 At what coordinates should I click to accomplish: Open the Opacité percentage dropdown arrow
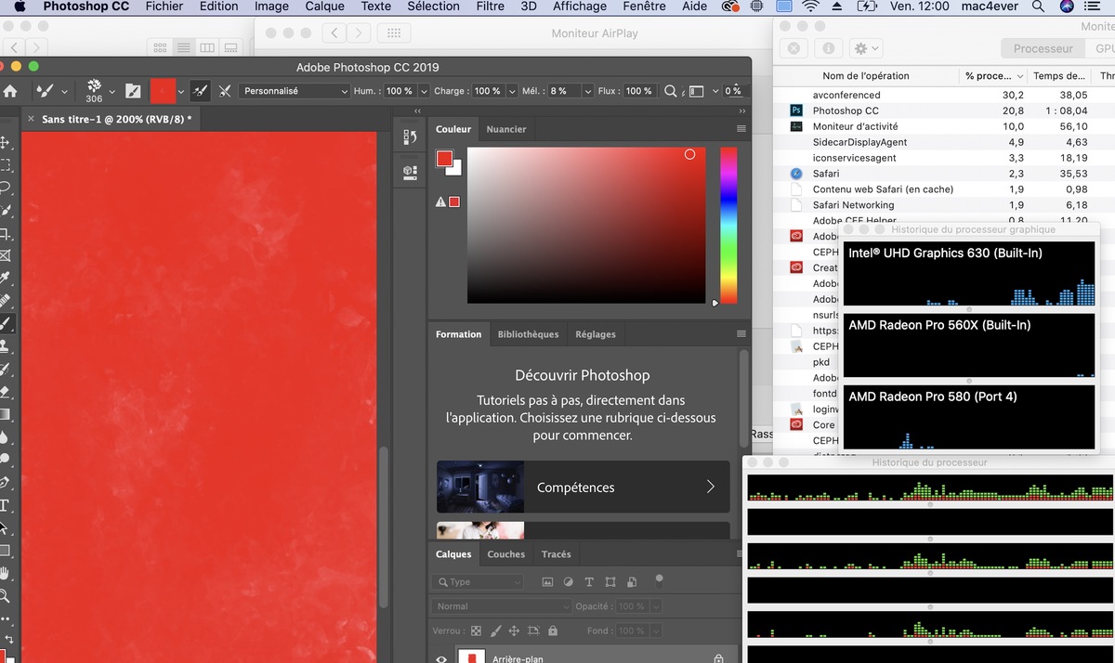coord(656,606)
